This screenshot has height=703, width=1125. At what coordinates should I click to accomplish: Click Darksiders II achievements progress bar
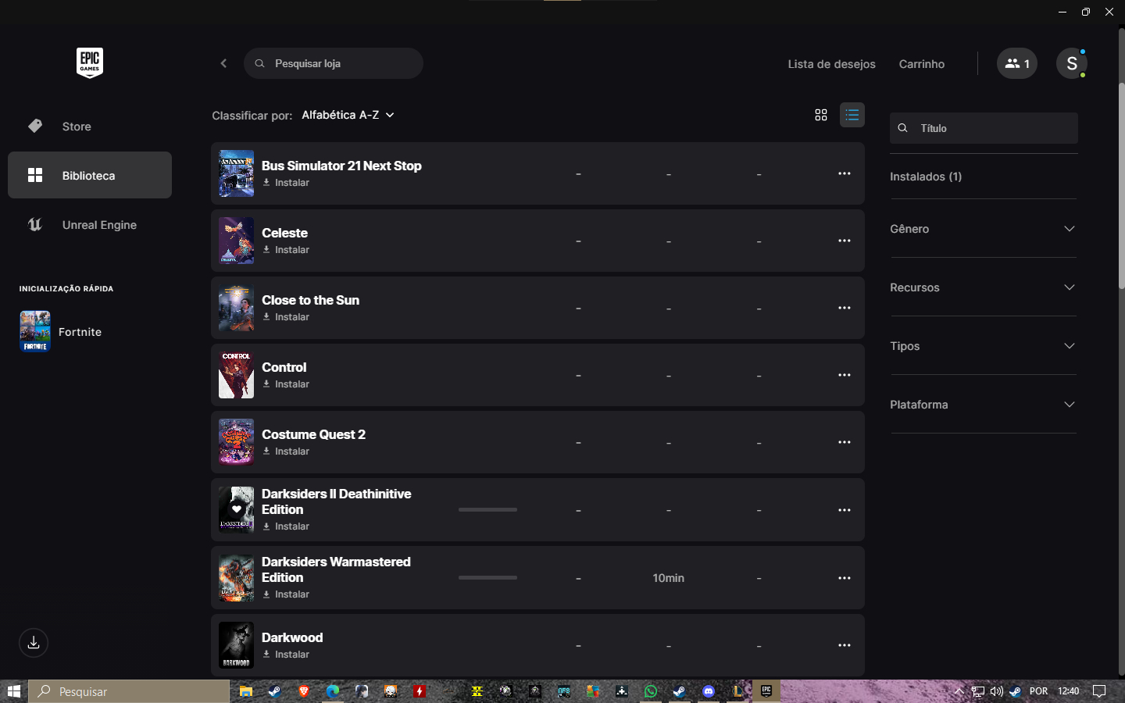487,510
